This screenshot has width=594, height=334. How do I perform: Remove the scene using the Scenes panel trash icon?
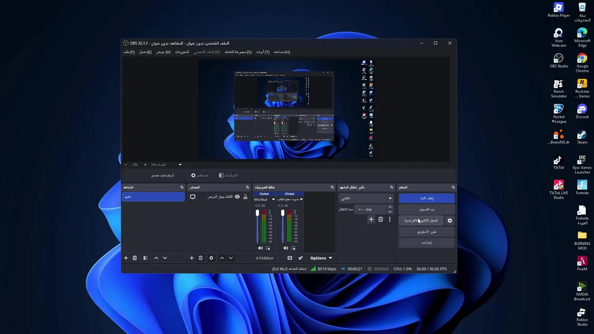pyautogui.click(x=135, y=258)
